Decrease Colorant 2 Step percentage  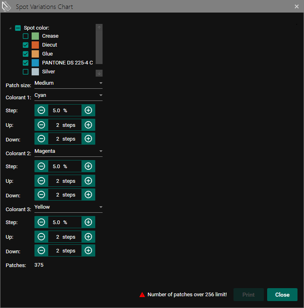pos(41,167)
